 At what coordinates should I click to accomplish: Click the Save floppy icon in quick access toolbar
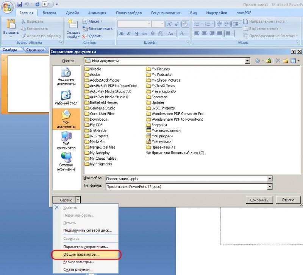20,4
